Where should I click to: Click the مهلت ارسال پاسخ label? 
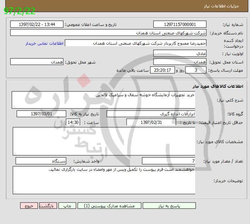[226, 70]
